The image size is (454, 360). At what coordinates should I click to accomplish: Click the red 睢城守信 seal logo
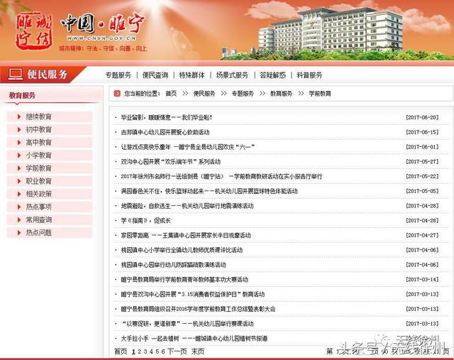33,31
